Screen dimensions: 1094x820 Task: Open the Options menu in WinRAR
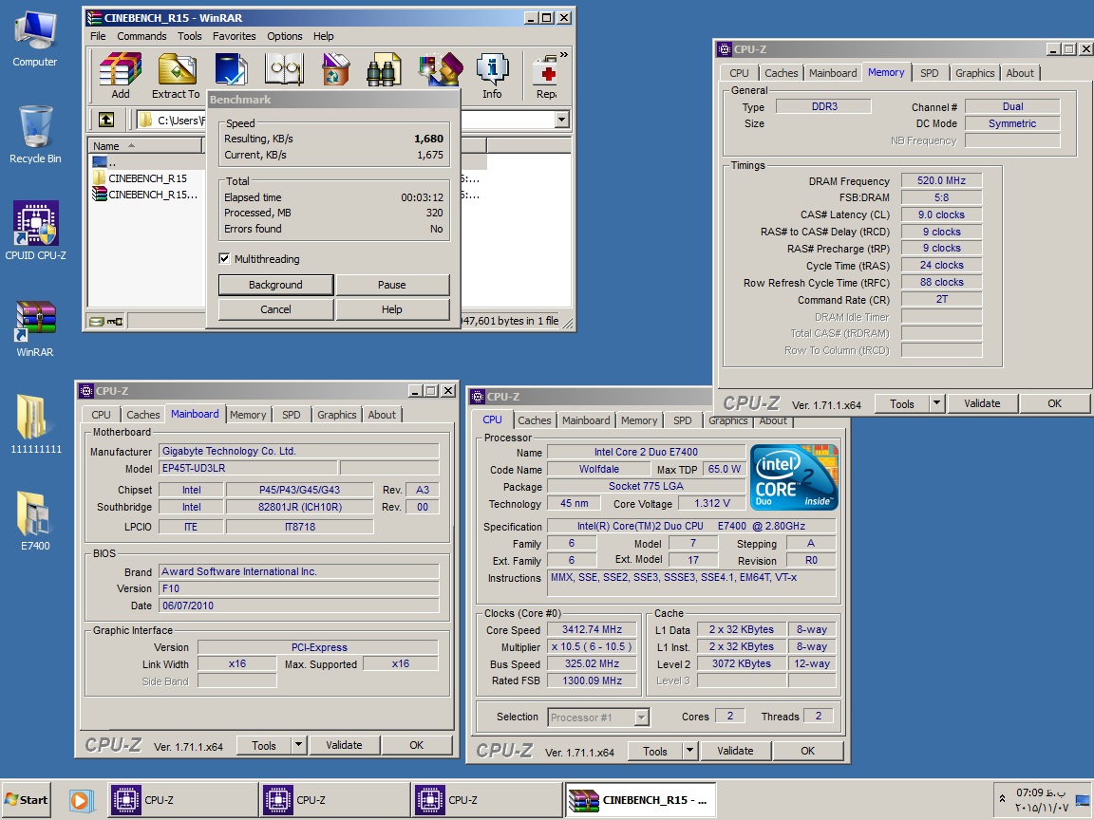click(x=285, y=36)
